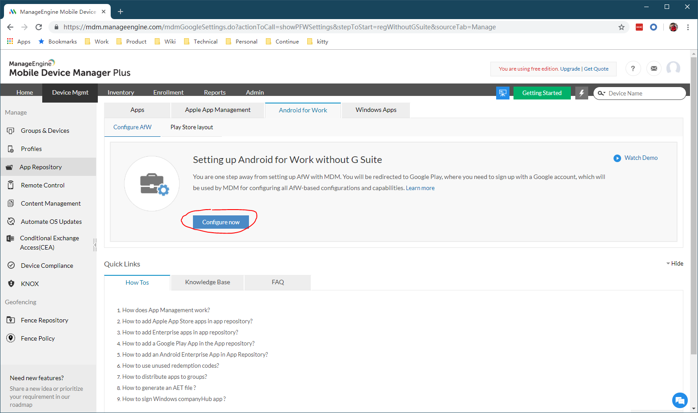The width and height of the screenshot is (698, 413).
Task: Open the Admin menu
Action: point(255,92)
